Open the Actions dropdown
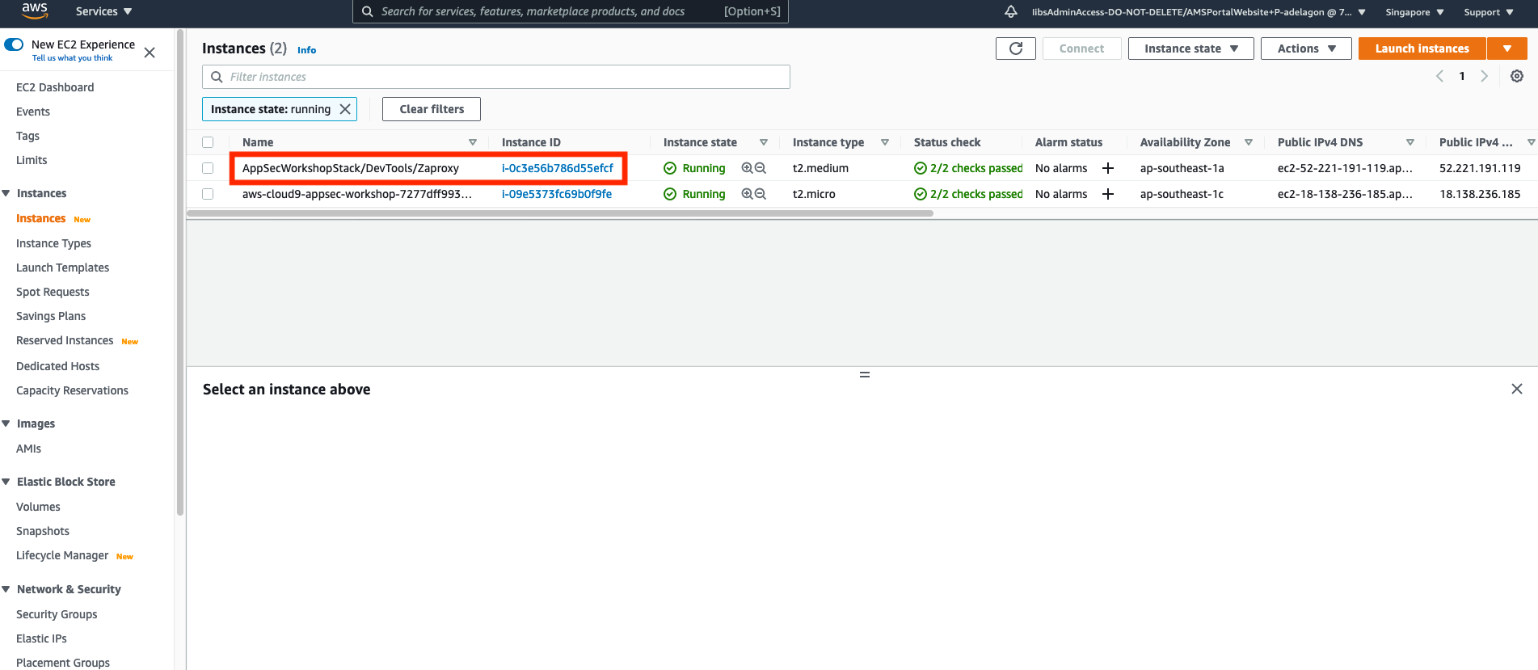1538x670 pixels. coord(1306,48)
